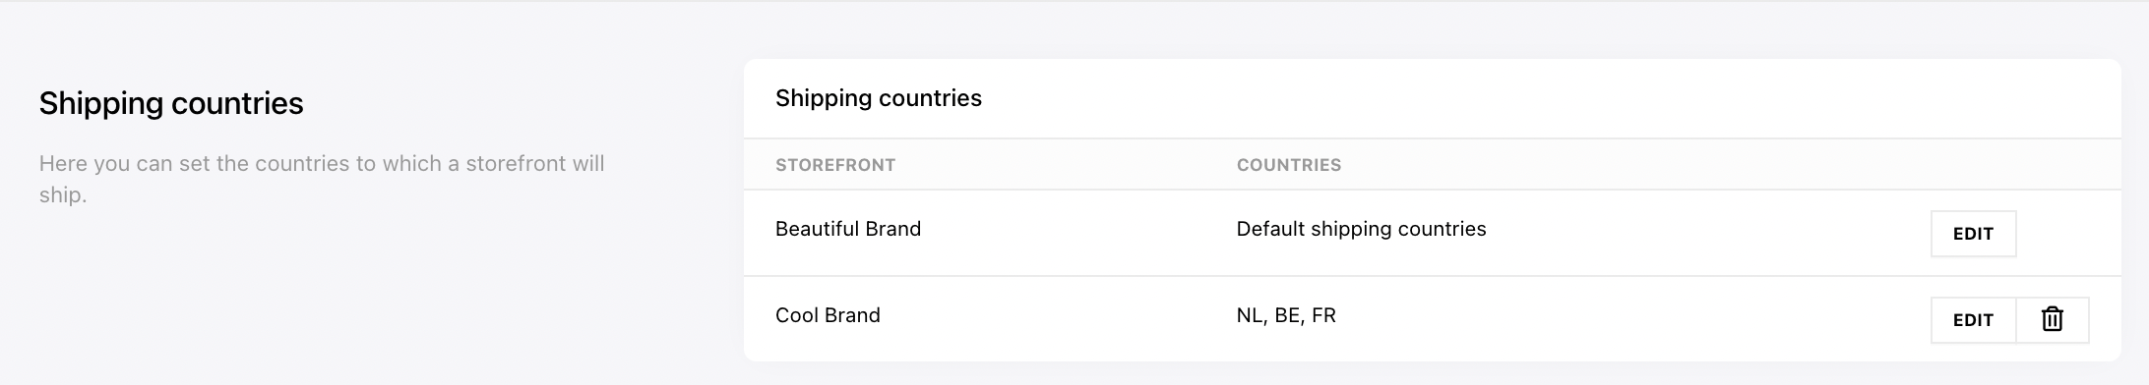Click the word ship. in the description
This screenshot has width=2149, height=385.
tap(63, 195)
